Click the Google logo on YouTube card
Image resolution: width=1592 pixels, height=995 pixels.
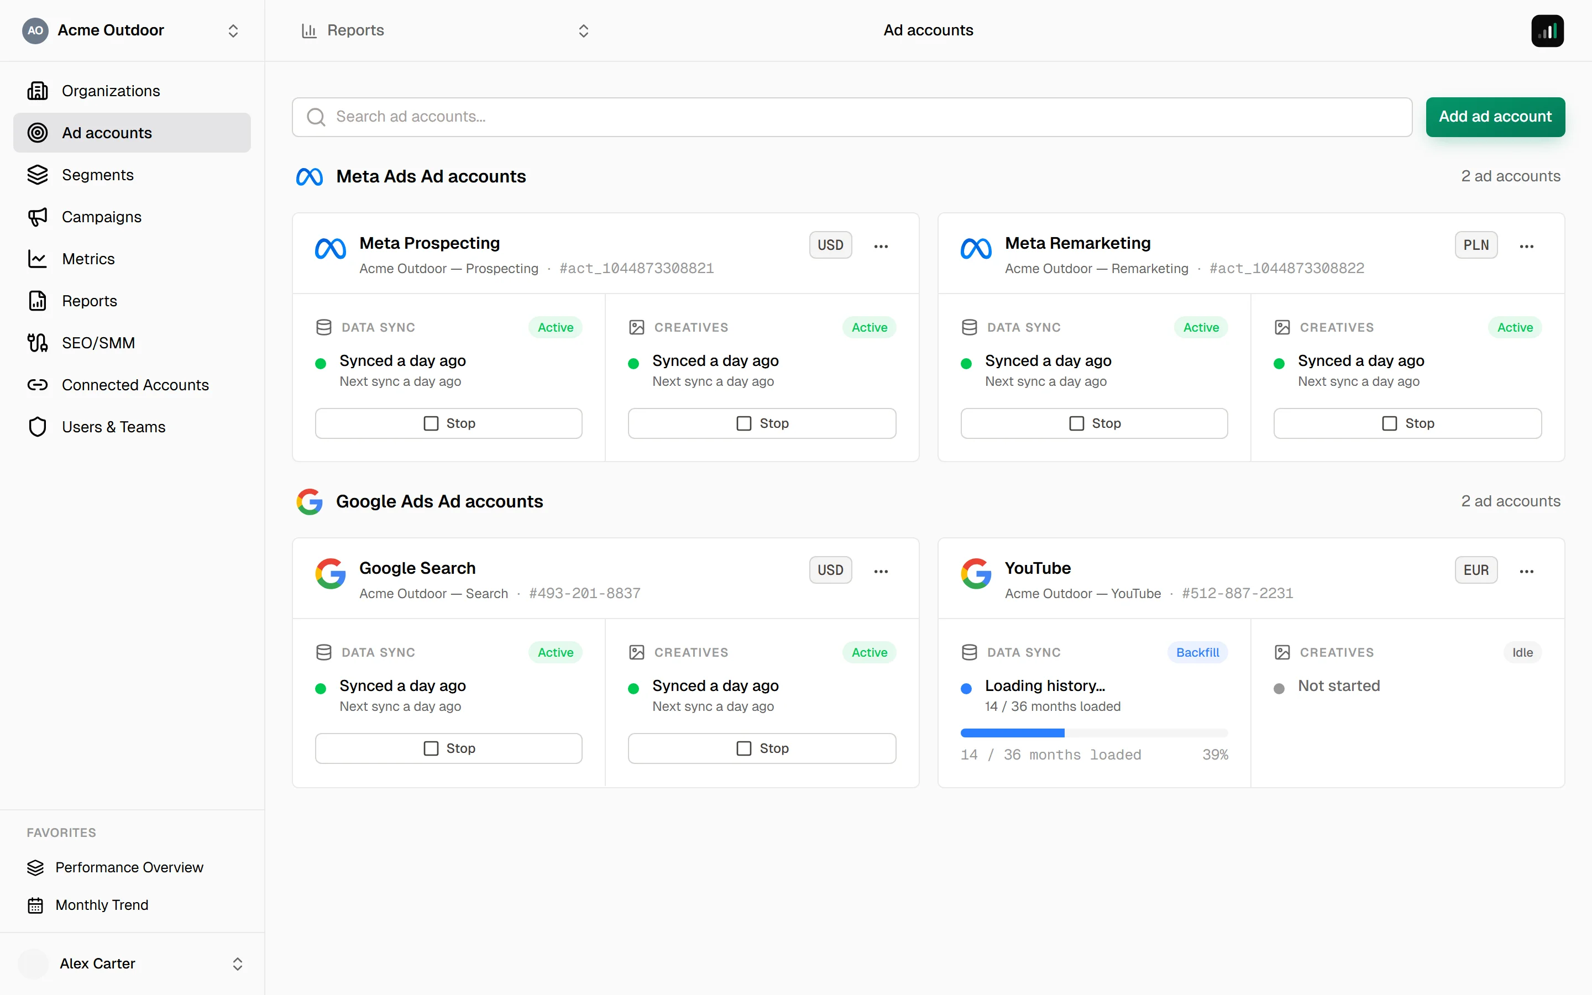point(976,574)
